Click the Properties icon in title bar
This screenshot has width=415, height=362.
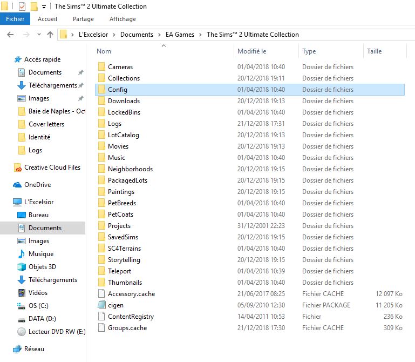[x=22, y=6]
